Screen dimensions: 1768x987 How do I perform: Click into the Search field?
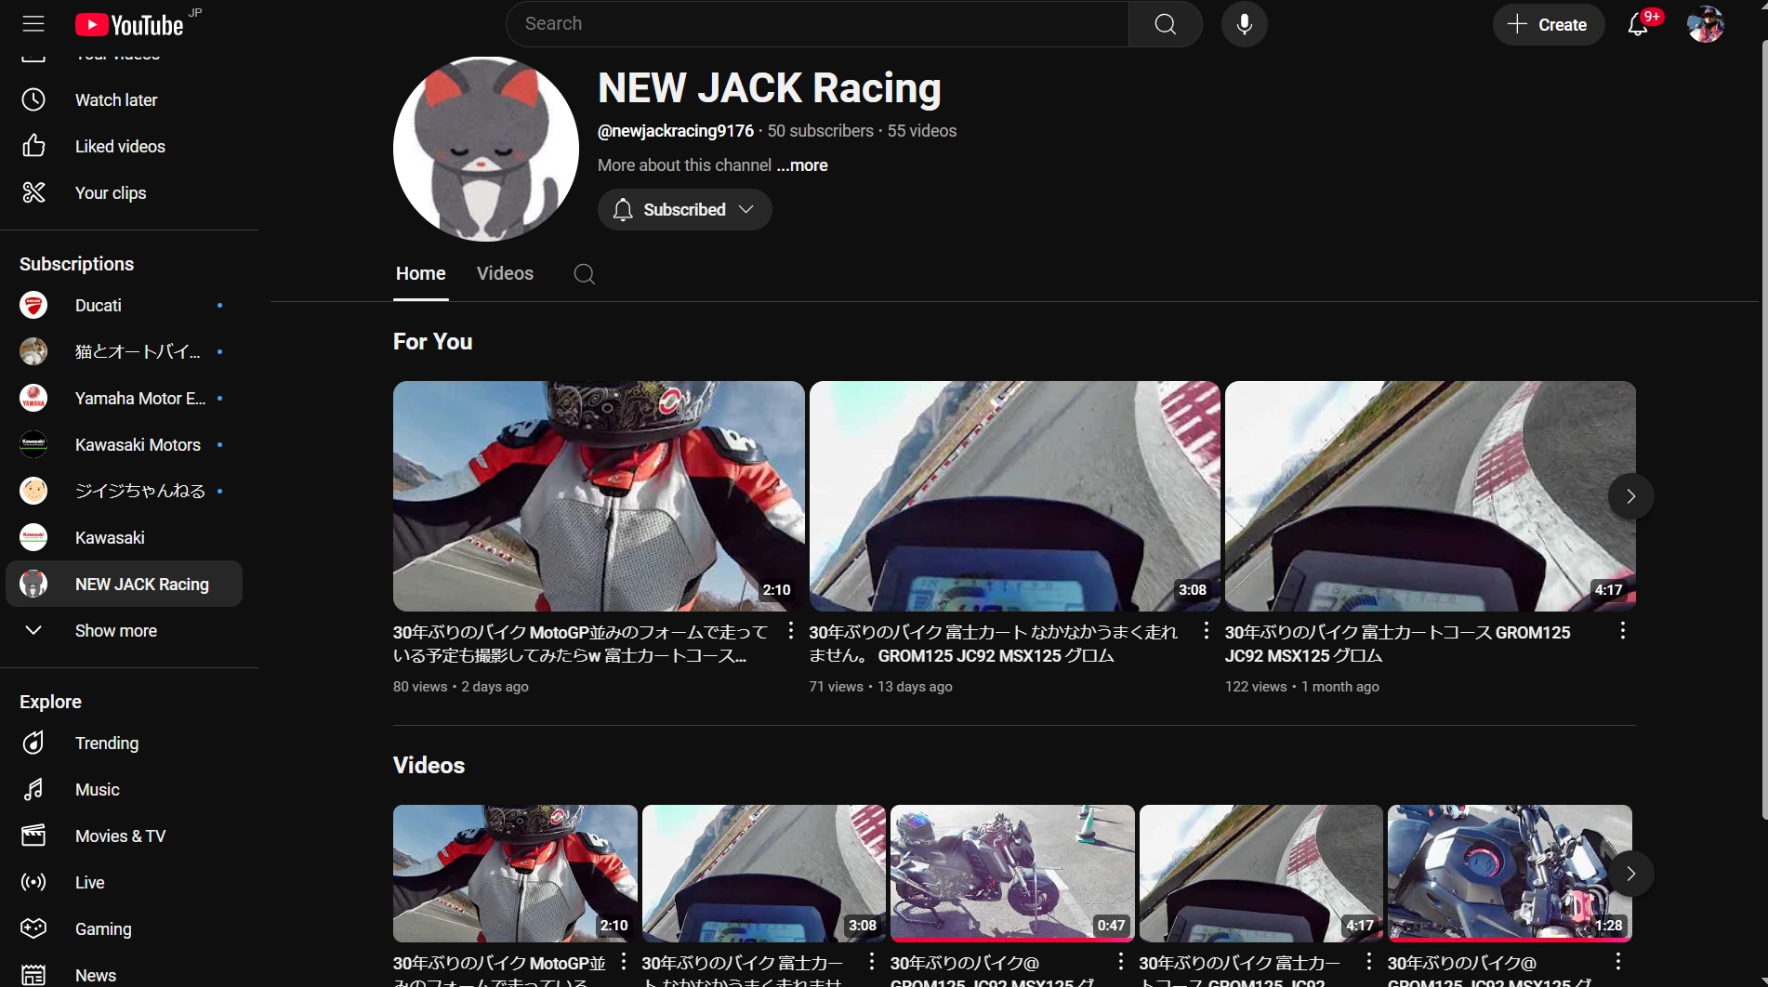pyautogui.click(x=818, y=24)
